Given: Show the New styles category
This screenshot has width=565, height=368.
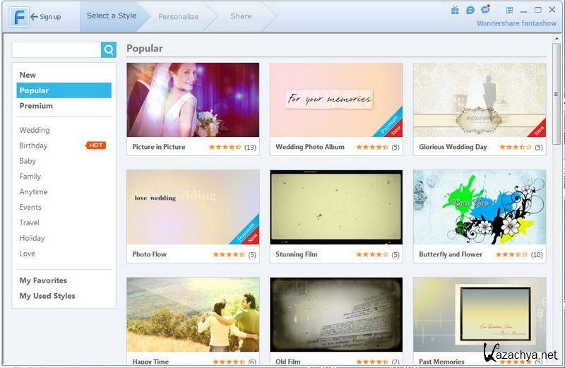Looking at the screenshot, I should [x=28, y=75].
